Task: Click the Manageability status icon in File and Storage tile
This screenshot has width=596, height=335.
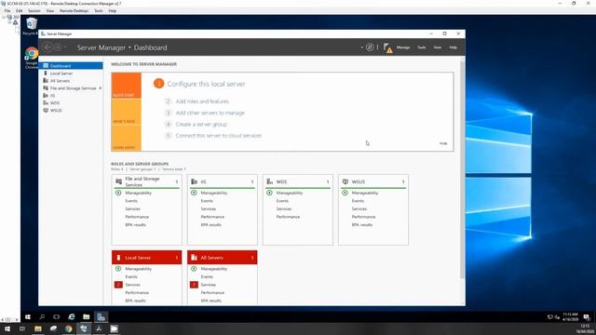Action: pyautogui.click(x=118, y=193)
